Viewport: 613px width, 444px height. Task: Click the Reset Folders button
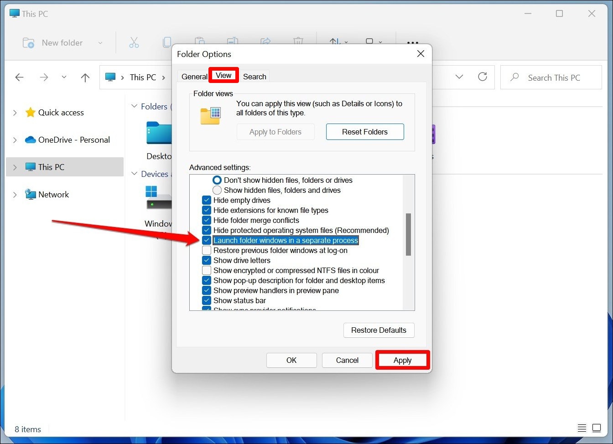[x=365, y=132]
